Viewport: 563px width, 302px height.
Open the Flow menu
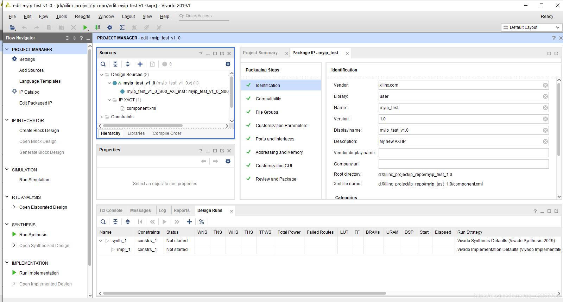click(x=44, y=17)
